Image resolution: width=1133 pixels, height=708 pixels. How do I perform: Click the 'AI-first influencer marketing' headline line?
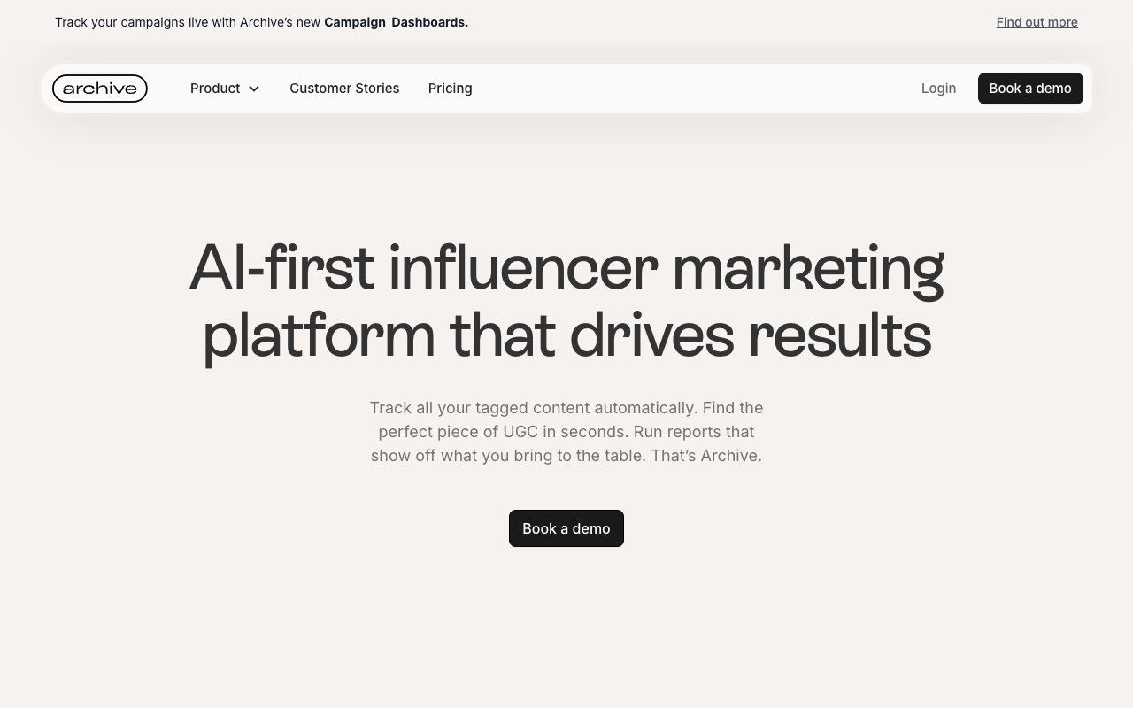click(566, 268)
